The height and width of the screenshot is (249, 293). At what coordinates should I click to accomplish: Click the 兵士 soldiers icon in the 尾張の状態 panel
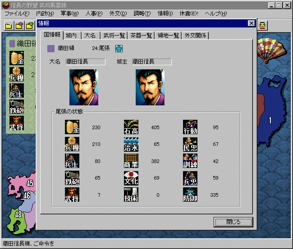coord(72,161)
